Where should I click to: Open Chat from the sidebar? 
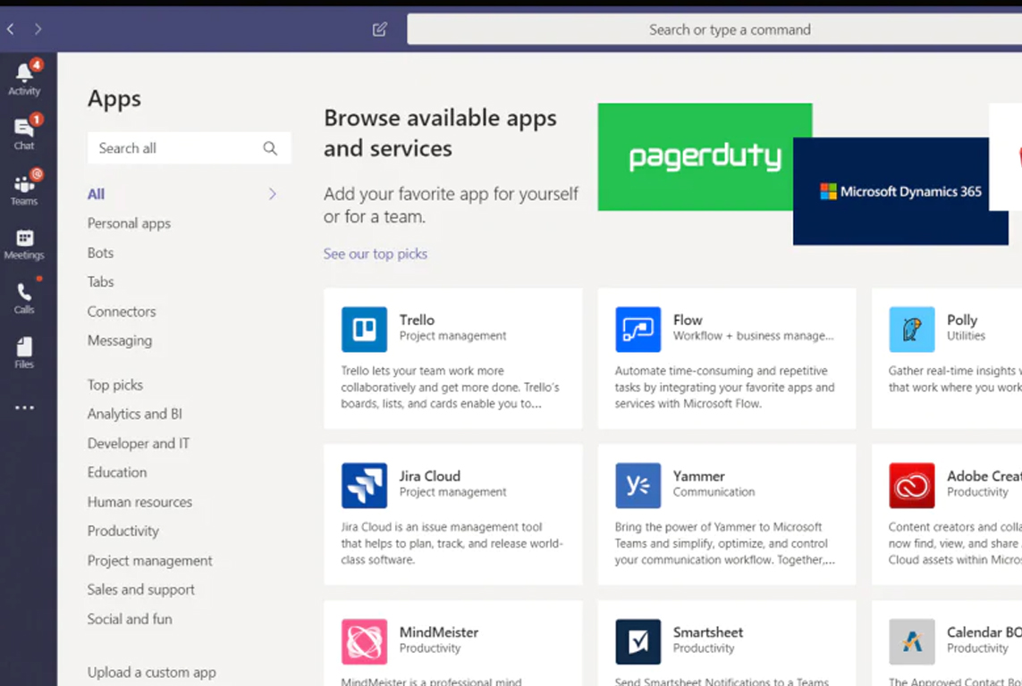(x=24, y=133)
